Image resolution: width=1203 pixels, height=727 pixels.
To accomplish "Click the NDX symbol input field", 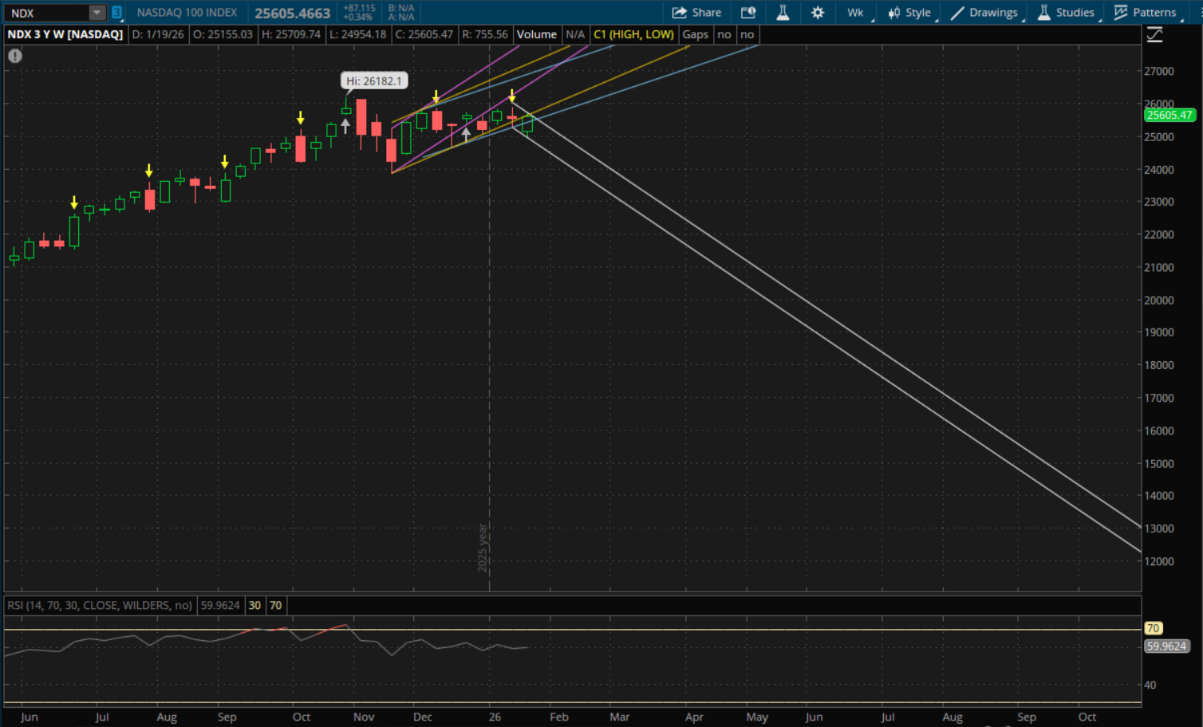I will tap(46, 13).
